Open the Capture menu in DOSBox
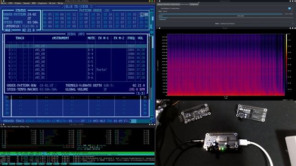The width and height of the screenshot is (296, 166). [42, 3]
